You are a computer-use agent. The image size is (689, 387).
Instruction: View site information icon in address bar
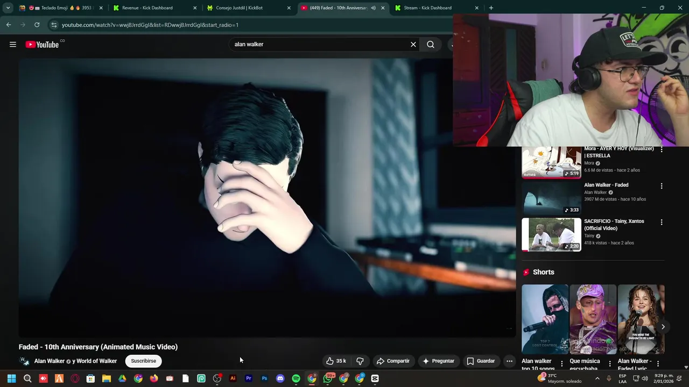pos(54,25)
